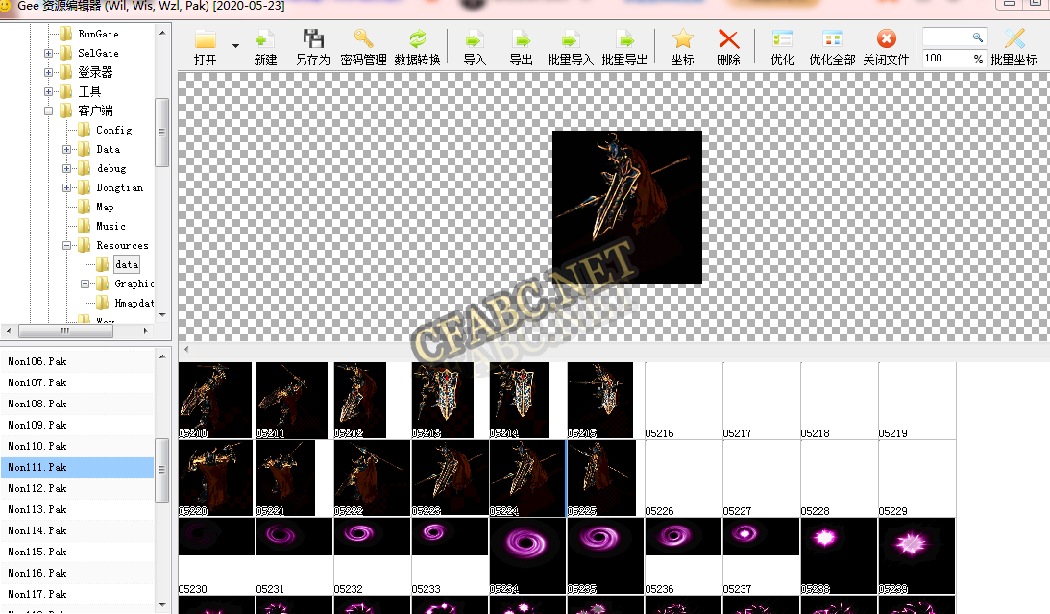Expand the Graphic folder node
This screenshot has height=614, width=1050.
pyautogui.click(x=85, y=283)
